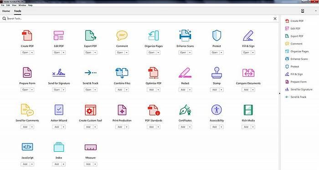
Task: Click the mobile device icon in toolbar
Action: (303, 11)
